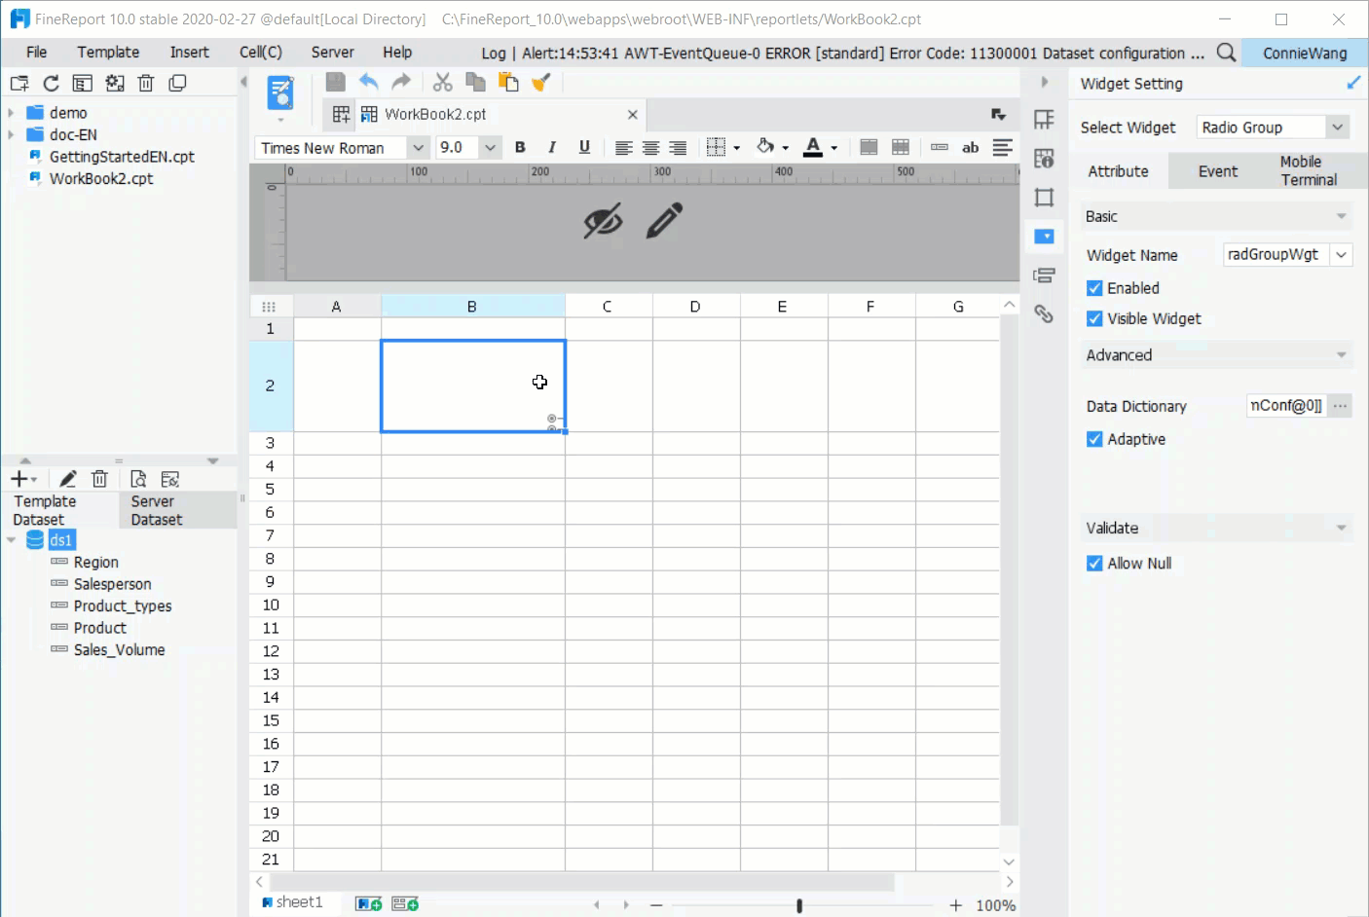Screen dimensions: 1369x917
Task: Open the Insert menu
Action: (189, 53)
